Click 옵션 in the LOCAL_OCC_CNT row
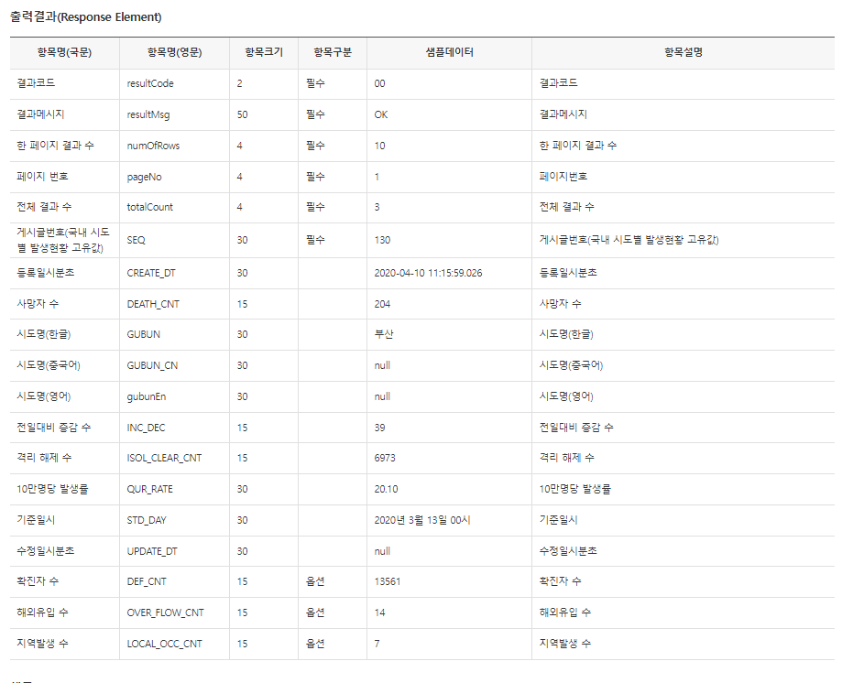The height and width of the screenshot is (683, 853). 315,644
